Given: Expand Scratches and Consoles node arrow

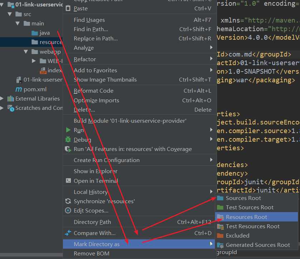Looking at the screenshot, I should click(x=2, y=108).
